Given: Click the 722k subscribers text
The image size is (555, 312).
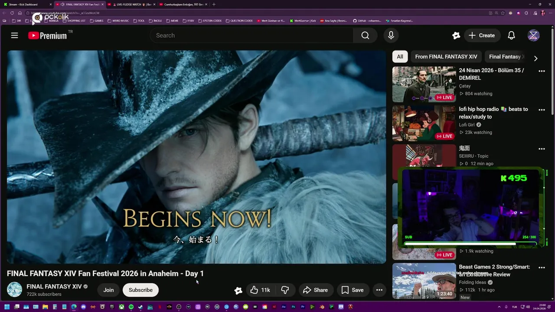Looking at the screenshot, I should coord(44,294).
